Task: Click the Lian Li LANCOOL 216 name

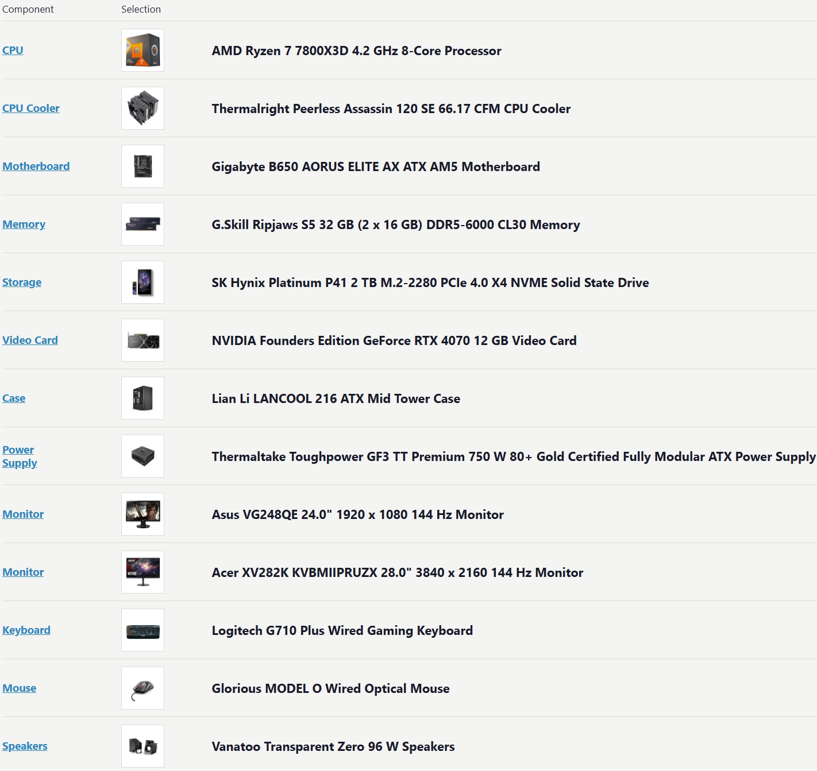Action: coord(336,398)
